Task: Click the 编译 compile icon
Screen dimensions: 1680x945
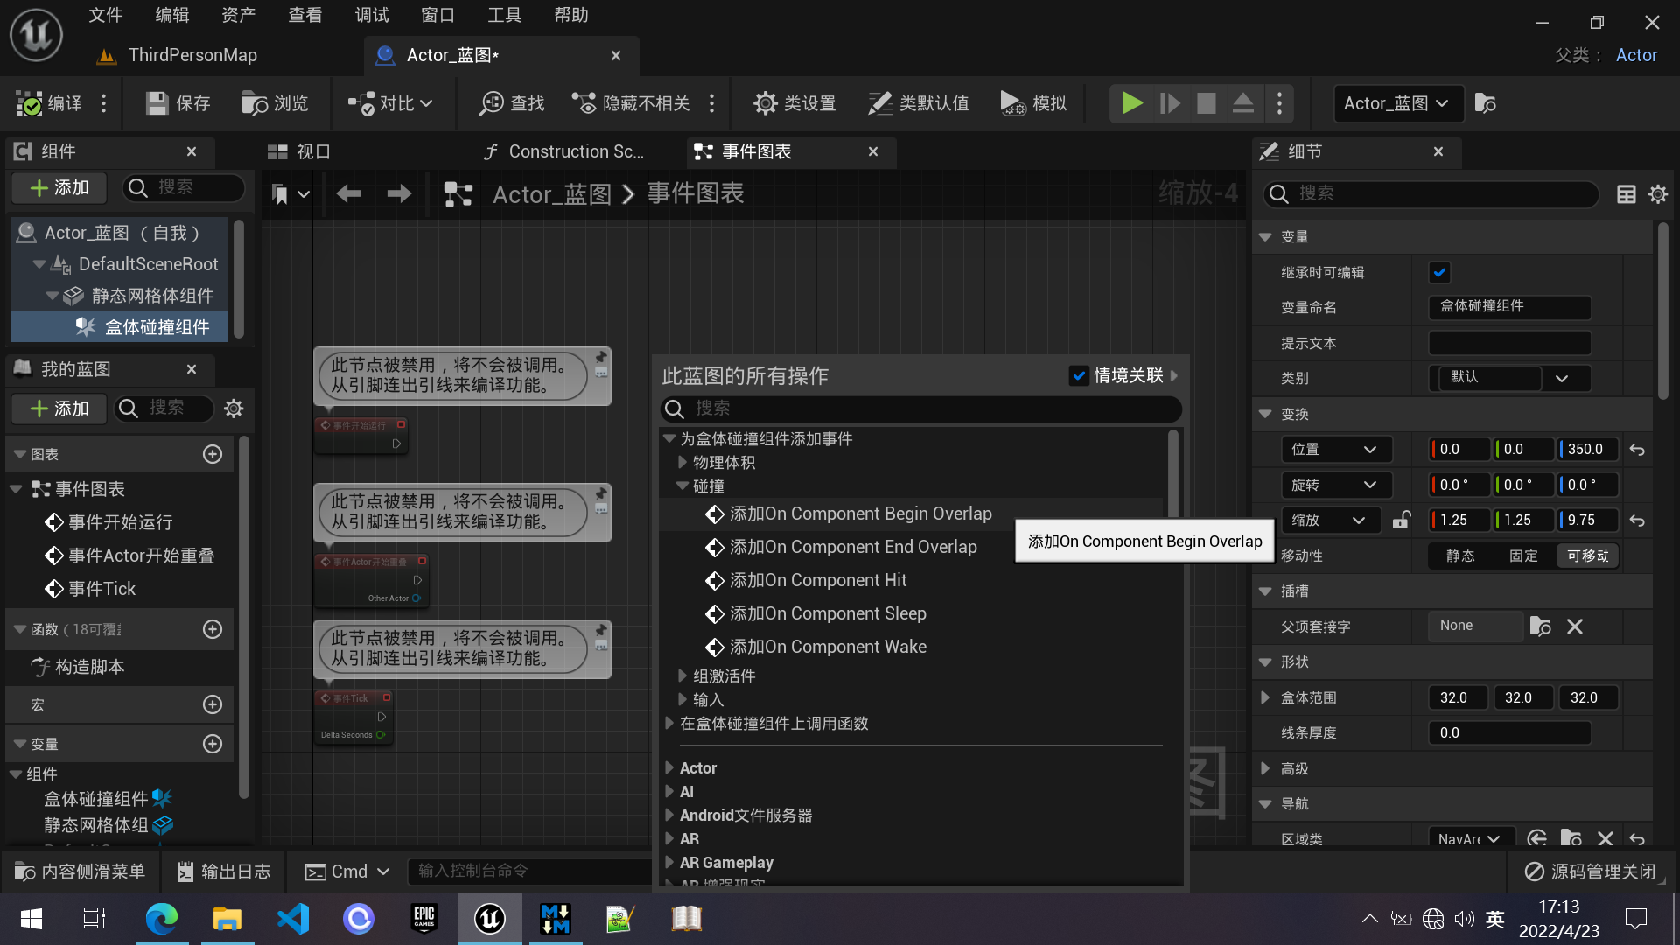Action: [x=29, y=102]
